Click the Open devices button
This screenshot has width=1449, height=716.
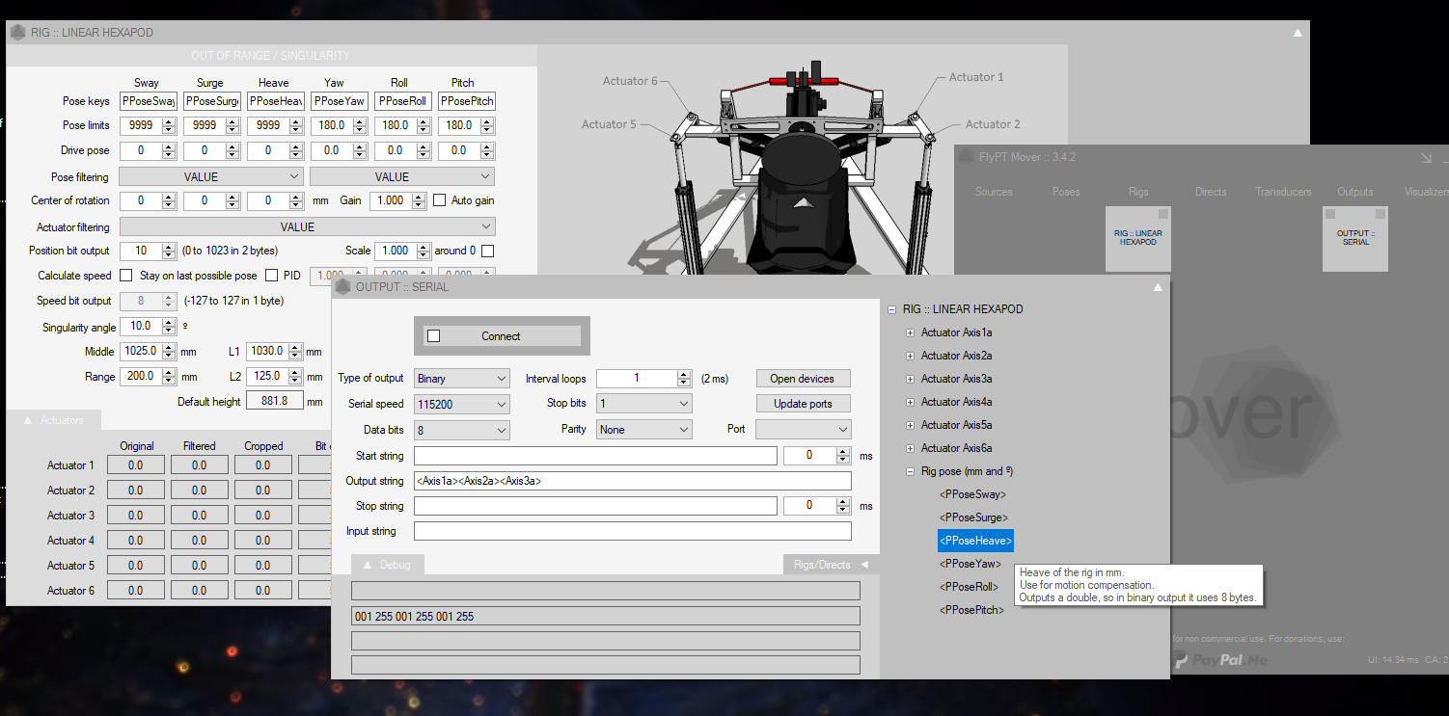coord(802,379)
